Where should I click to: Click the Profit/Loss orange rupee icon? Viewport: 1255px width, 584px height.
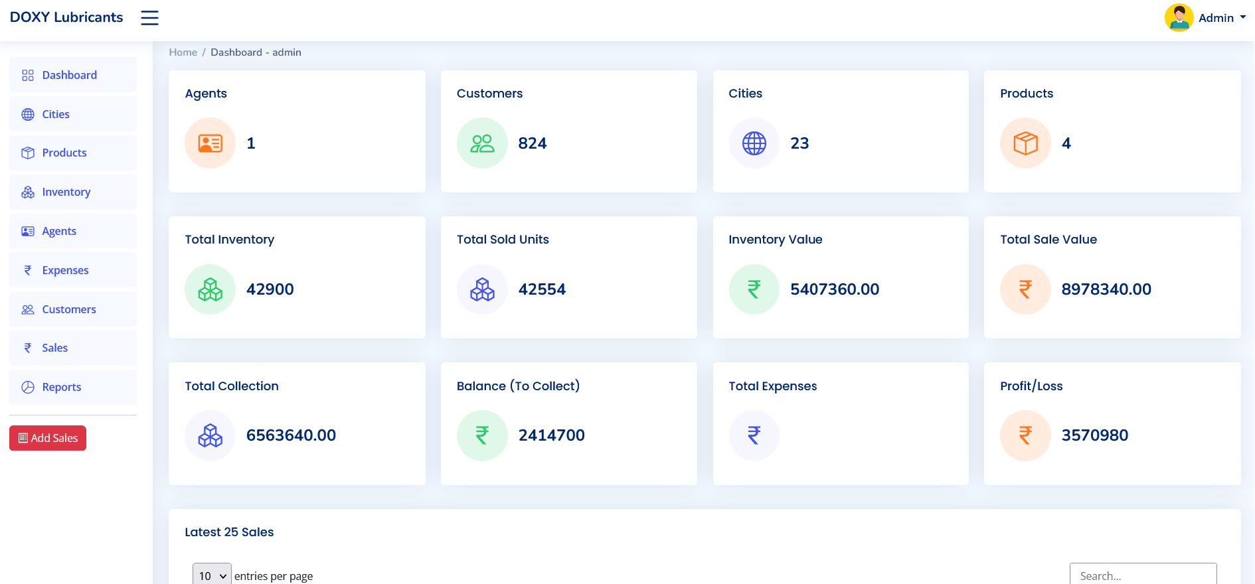coord(1025,435)
